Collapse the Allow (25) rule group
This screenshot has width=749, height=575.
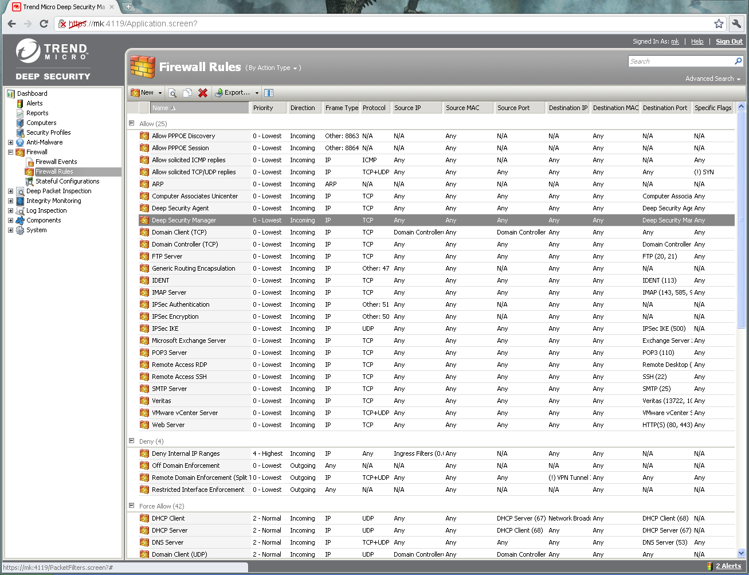click(x=131, y=123)
